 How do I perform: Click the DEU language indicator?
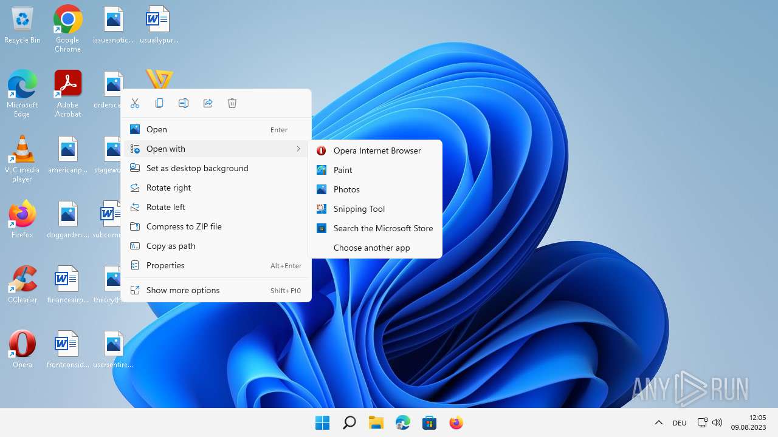coord(680,423)
